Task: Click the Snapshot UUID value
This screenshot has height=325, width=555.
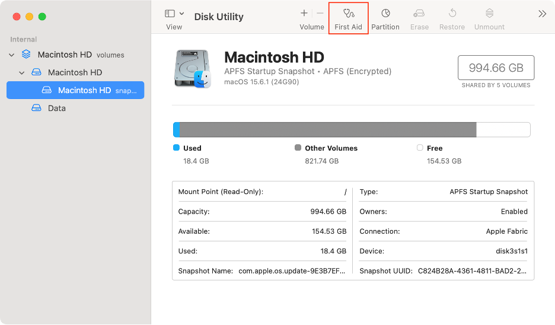Action: click(x=472, y=271)
